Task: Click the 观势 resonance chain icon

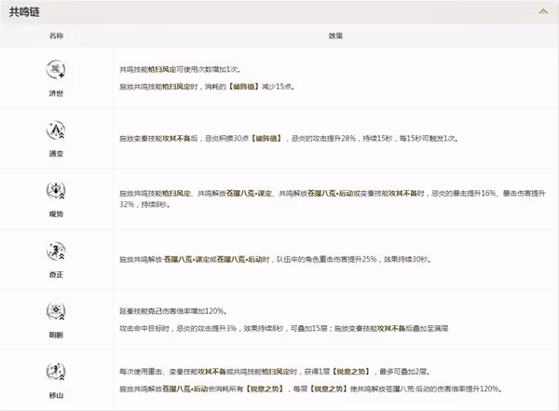Action: (x=56, y=190)
